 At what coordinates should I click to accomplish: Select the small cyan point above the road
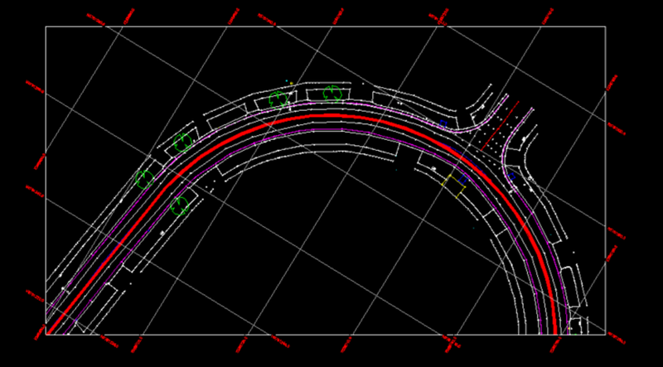click(286, 80)
